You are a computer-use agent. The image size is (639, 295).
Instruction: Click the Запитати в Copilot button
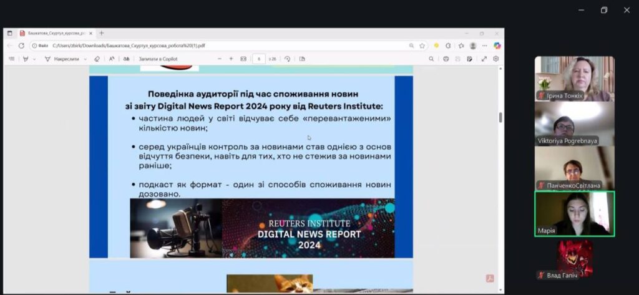tap(158, 59)
